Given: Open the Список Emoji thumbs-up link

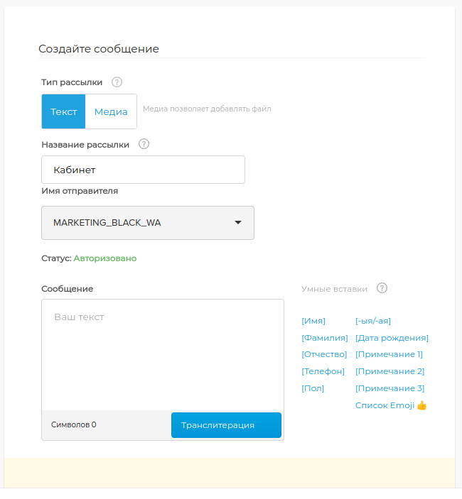Looking at the screenshot, I should point(390,405).
